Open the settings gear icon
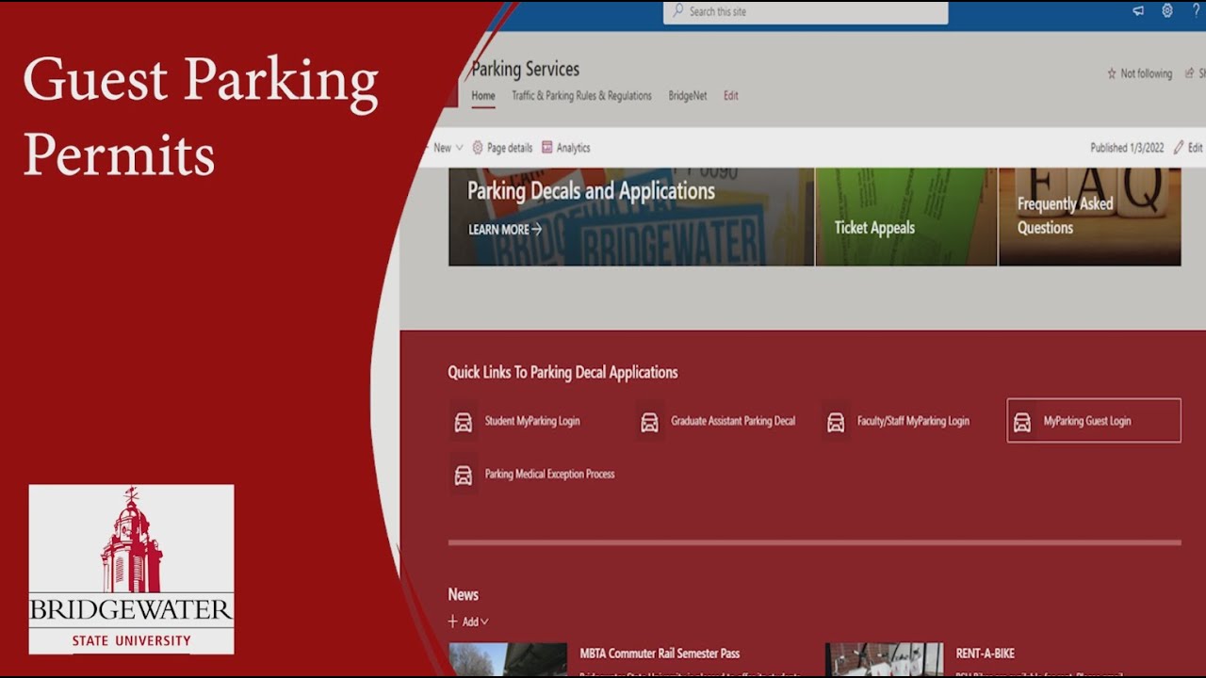Viewport: 1206px width, 678px height. click(x=1167, y=11)
